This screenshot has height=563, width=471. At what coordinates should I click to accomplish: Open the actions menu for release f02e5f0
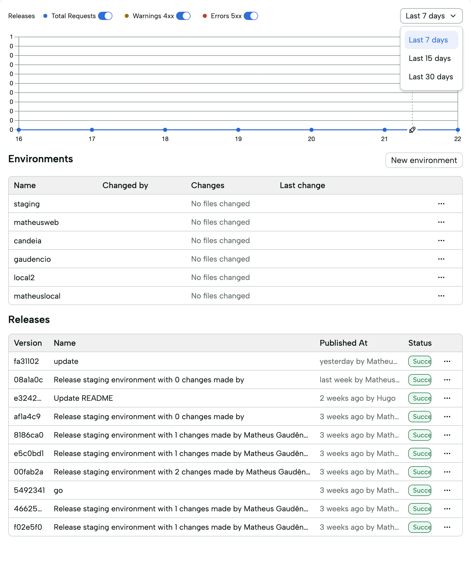[x=447, y=527]
